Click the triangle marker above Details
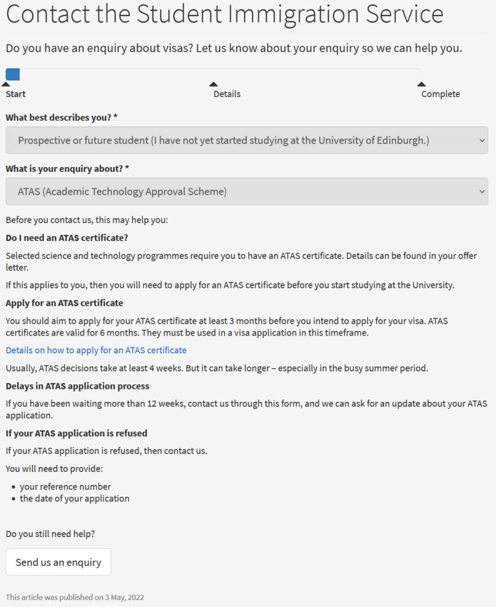 click(x=215, y=84)
